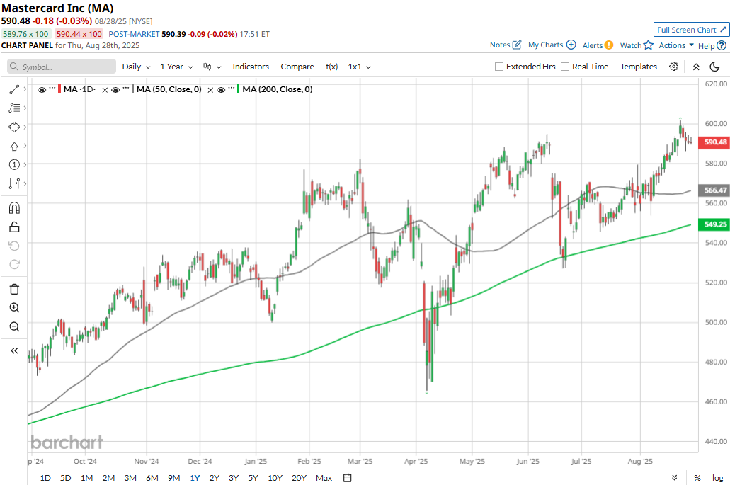Zoom out using the magnifier minus icon

(14, 326)
